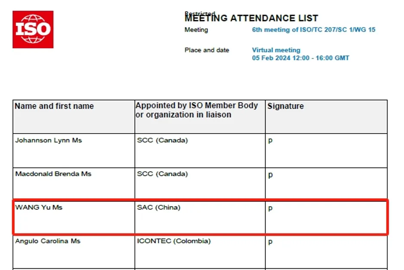Click the 'MEETING ATTENDANCE LIST' title
404x270 pixels.
point(251,18)
